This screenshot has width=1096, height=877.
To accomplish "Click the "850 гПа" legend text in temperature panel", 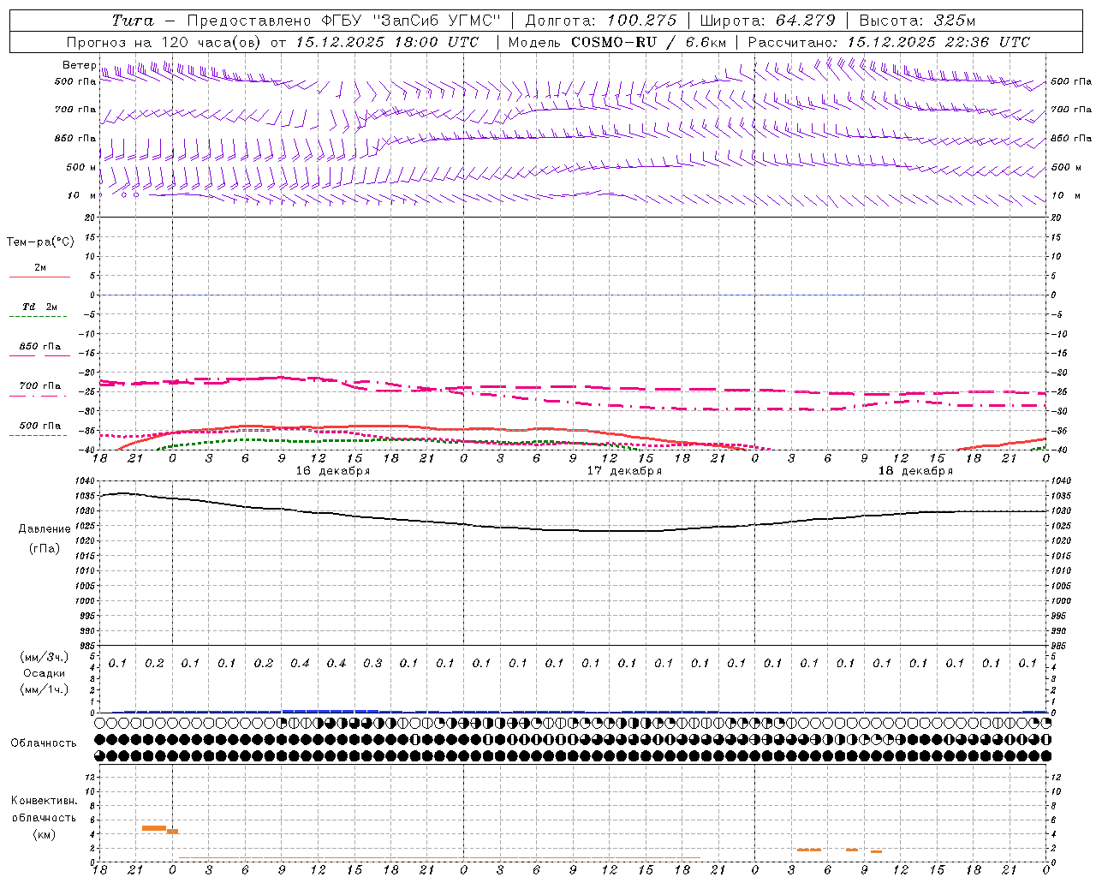I will tap(40, 347).
